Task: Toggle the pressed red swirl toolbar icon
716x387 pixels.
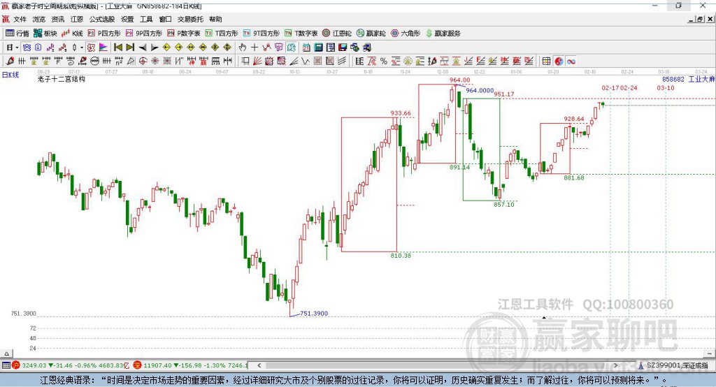Action: coord(92,48)
